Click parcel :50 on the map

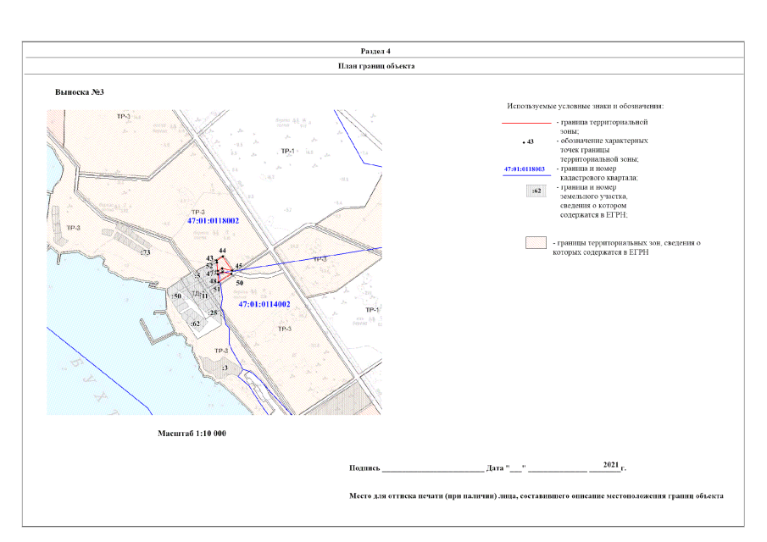pyautogui.click(x=177, y=296)
